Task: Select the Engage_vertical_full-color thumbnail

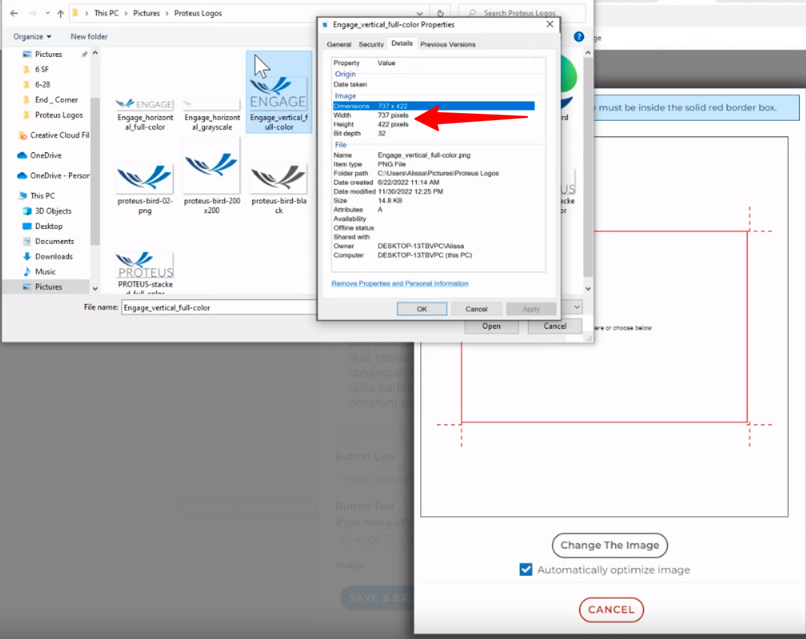Action: (x=279, y=92)
